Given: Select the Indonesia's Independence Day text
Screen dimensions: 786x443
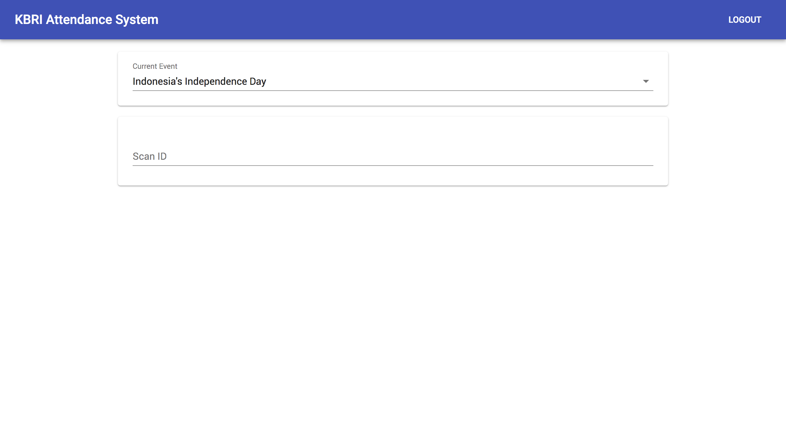Looking at the screenshot, I should (x=199, y=81).
